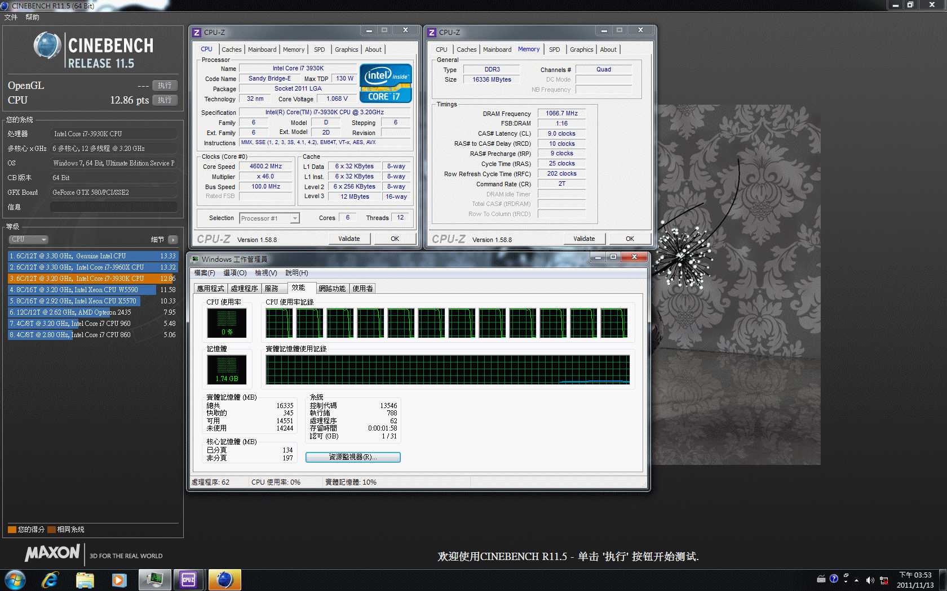Image resolution: width=947 pixels, height=591 pixels.
Task: Switch to SPD tab in left CPU-Z
Action: (x=319, y=50)
